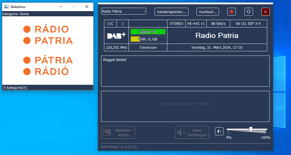291x155 pixels.
Task: Click the 11C channel cell
Action: coord(111,24)
